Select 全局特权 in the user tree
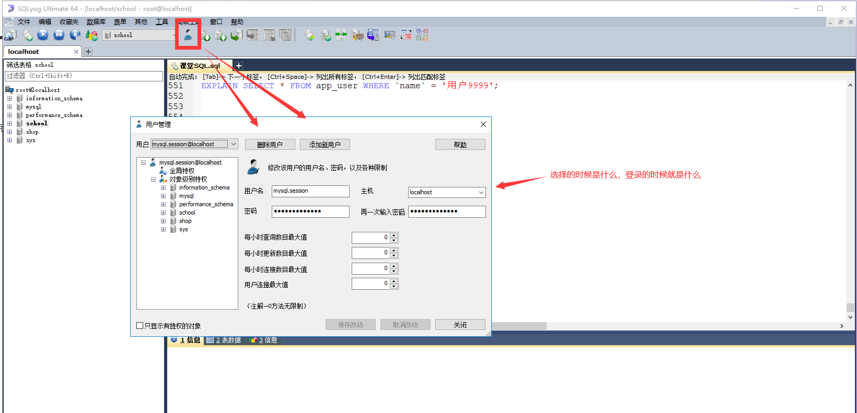 coord(182,171)
